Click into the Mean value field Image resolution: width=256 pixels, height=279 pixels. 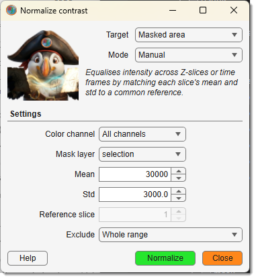coord(135,174)
